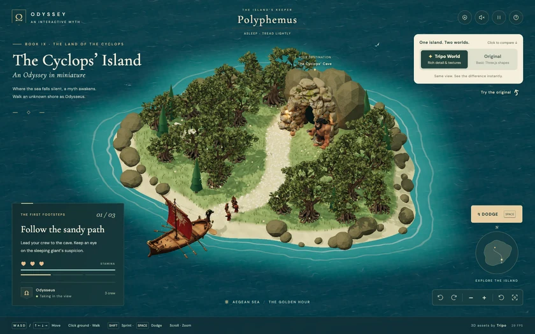The image size is (535, 334).
Task: Activate the DODGE button
Action: point(496,214)
